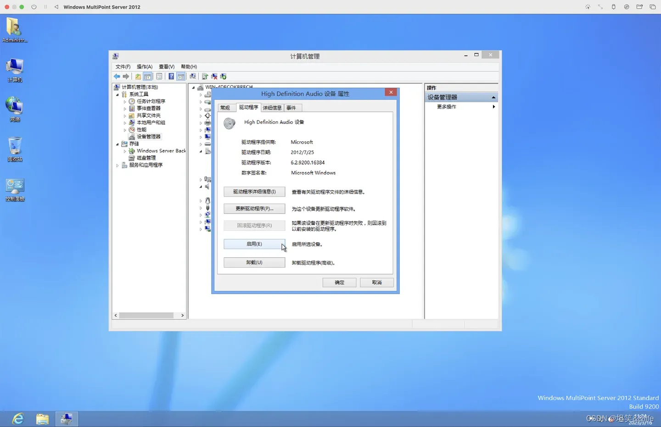Open Internet Explorer from the taskbar
Viewport: 661px width, 427px height.
pos(18,419)
